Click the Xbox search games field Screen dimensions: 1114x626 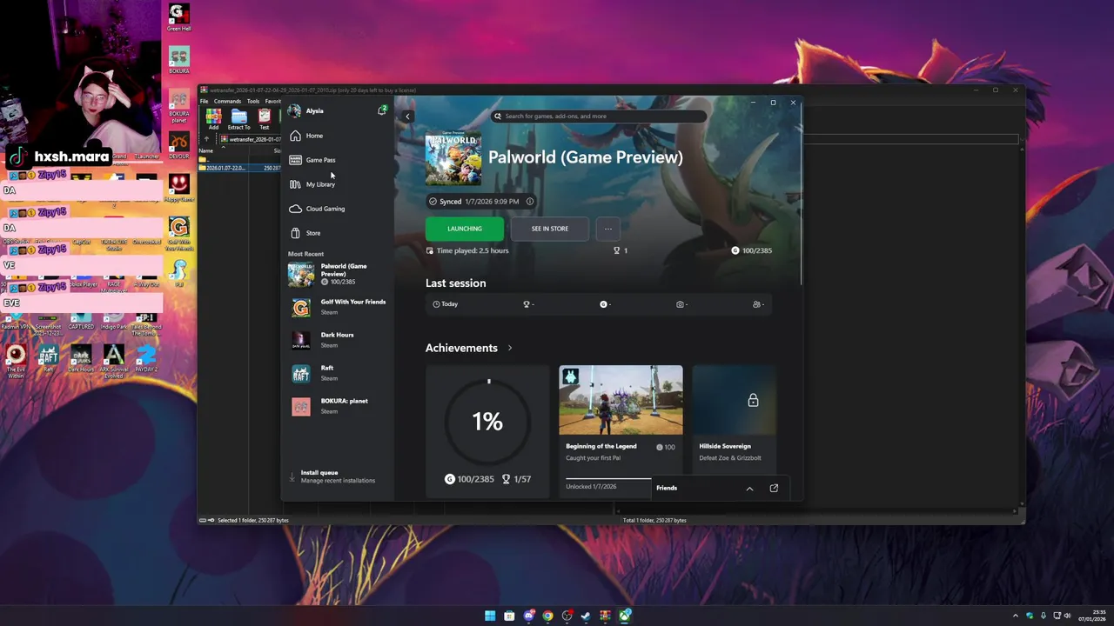599,116
